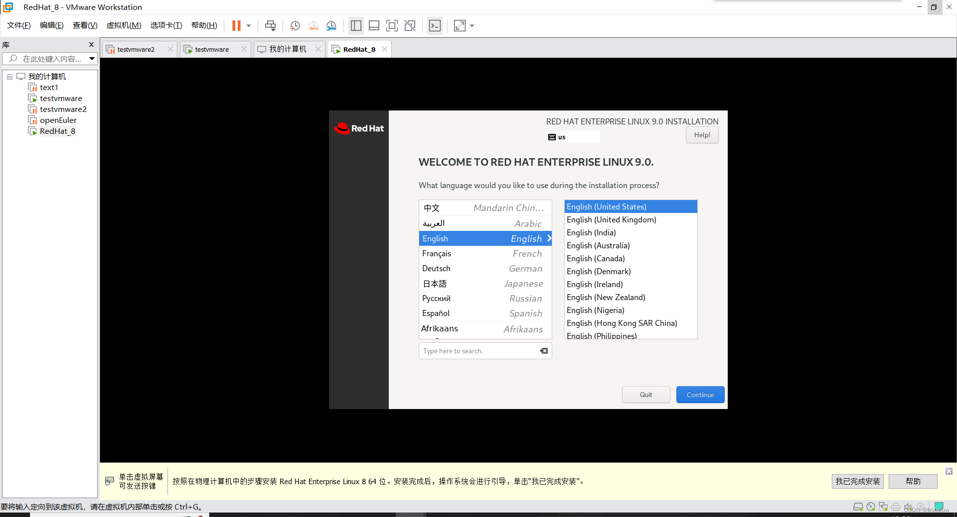The image size is (957, 517).
Task: Toggle the thumbnail bar view icon
Action: pyautogui.click(x=374, y=26)
